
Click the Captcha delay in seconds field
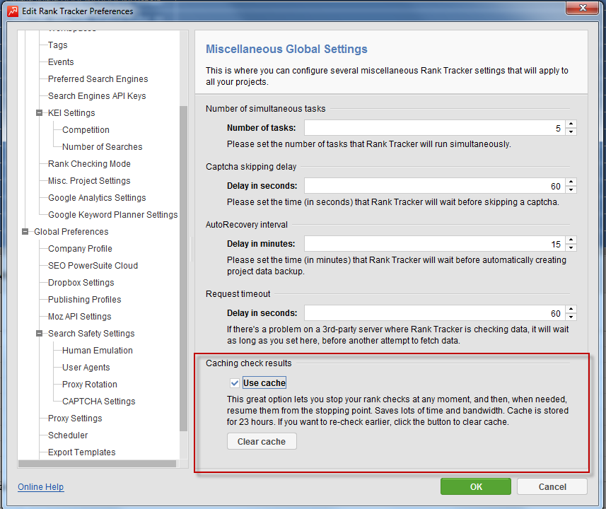pyautogui.click(x=435, y=186)
